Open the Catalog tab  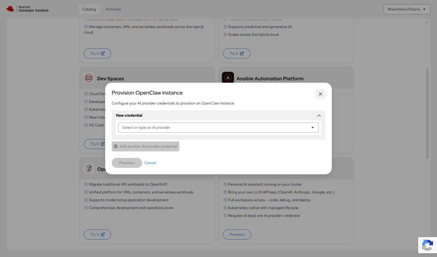89,9
